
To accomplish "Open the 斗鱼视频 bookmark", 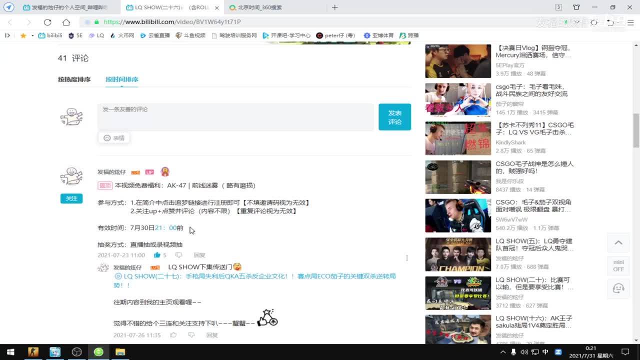I will pyautogui.click(x=190, y=35).
